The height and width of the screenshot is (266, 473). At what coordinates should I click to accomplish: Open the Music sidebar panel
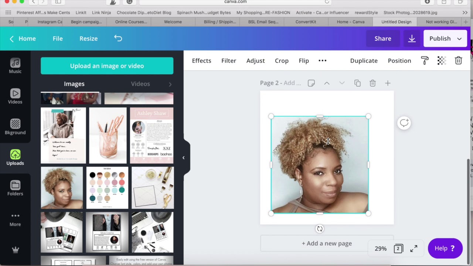[15, 66]
